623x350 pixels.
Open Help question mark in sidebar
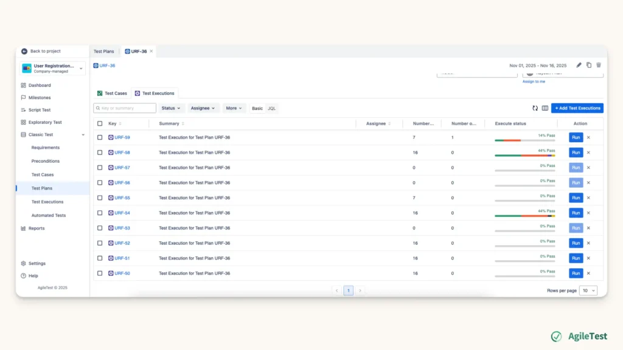coord(24,276)
